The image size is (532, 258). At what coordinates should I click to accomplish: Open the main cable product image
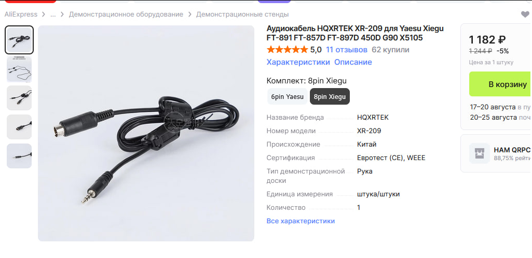click(x=146, y=133)
